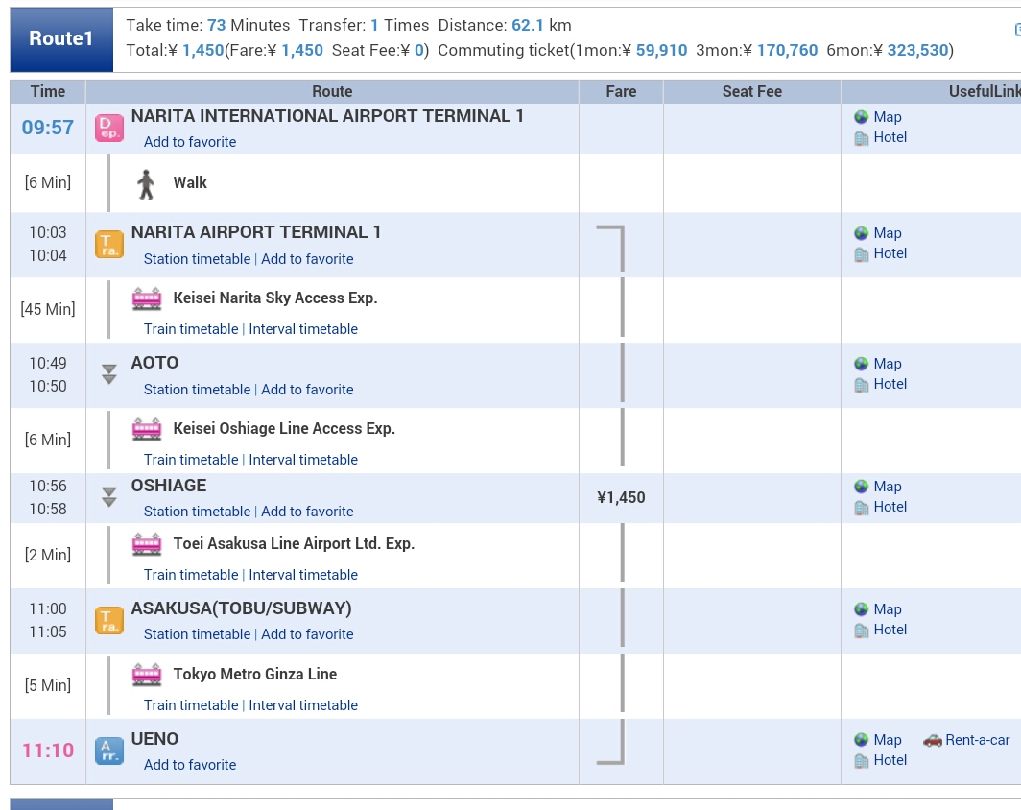
Task: Open the Hotel link for AOTO
Action: tap(890, 384)
